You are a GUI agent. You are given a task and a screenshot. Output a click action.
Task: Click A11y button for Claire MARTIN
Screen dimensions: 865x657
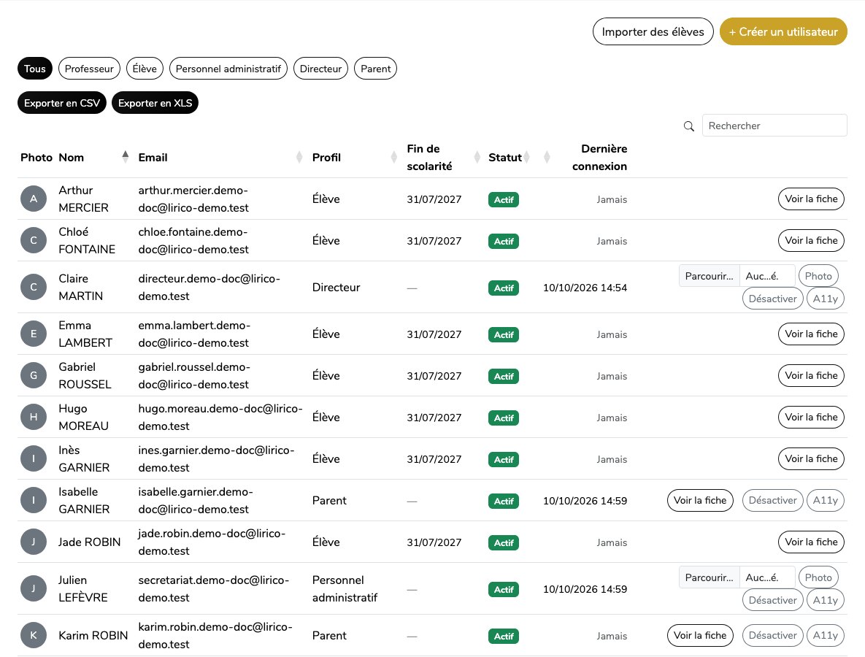point(826,299)
